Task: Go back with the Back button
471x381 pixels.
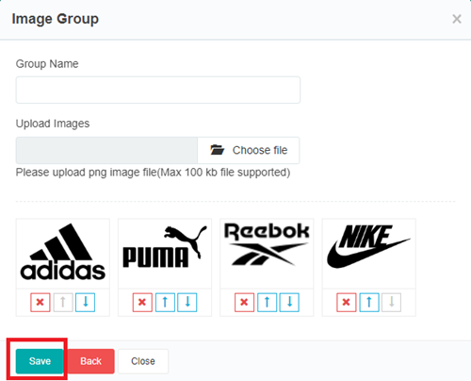Action: pyautogui.click(x=90, y=361)
